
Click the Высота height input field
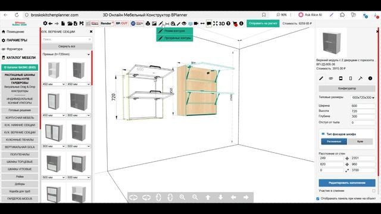[363, 111]
